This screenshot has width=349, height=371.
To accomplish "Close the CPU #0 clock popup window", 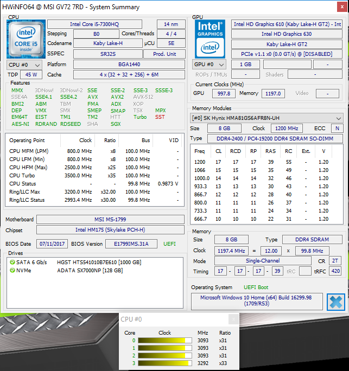I will click(x=233, y=319).
